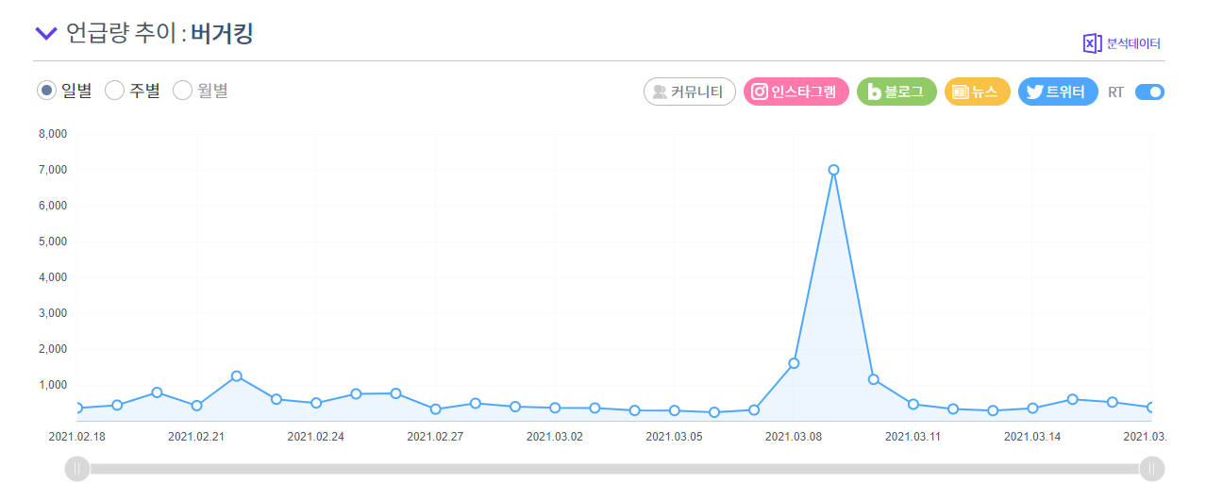Image resolution: width=1223 pixels, height=500 pixels.
Task: Click the 2021.03.05 x-axis date label
Action: click(x=674, y=437)
